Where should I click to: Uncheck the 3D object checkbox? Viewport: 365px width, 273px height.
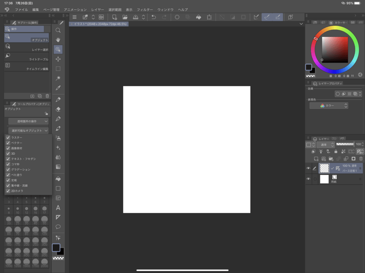point(8,154)
